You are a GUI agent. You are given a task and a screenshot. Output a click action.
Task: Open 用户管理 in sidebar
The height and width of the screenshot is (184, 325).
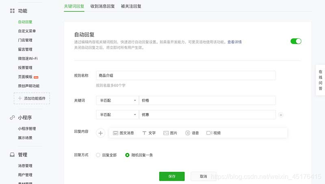[x=25, y=175]
